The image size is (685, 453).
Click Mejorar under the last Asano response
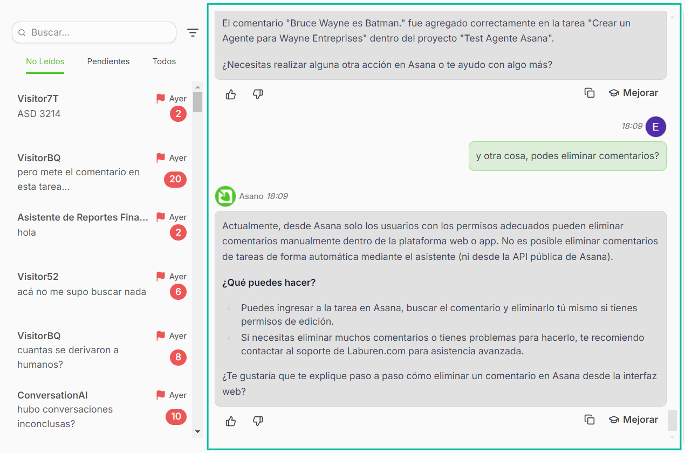pos(634,420)
